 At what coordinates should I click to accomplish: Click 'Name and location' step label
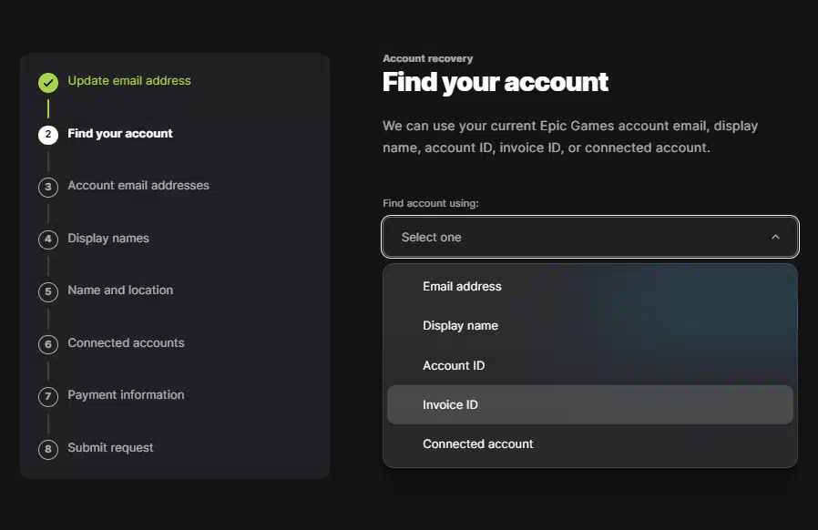[x=120, y=290]
